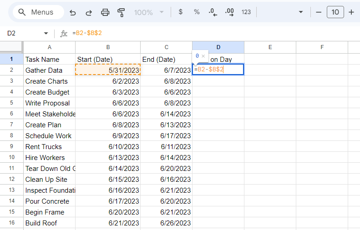The height and width of the screenshot is (230, 360).
Task: Decrease font size with minus button
Action: point(319,12)
